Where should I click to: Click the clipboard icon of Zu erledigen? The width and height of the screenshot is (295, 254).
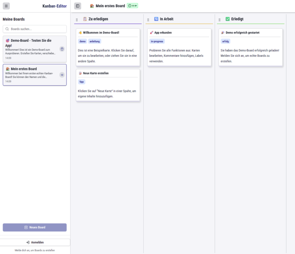85,19
